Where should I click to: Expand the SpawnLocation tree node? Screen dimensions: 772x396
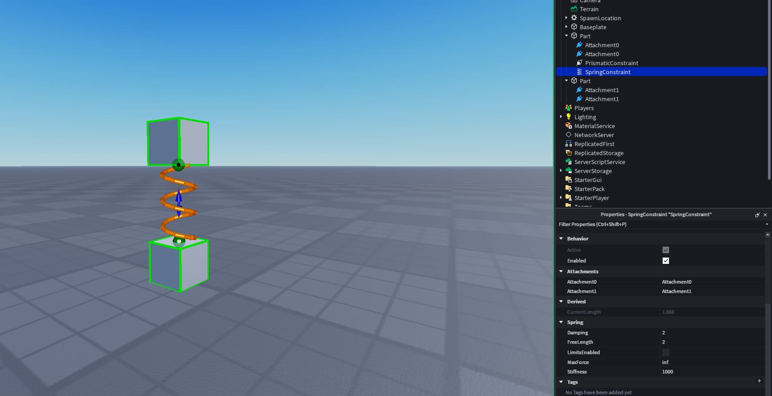[x=566, y=18]
